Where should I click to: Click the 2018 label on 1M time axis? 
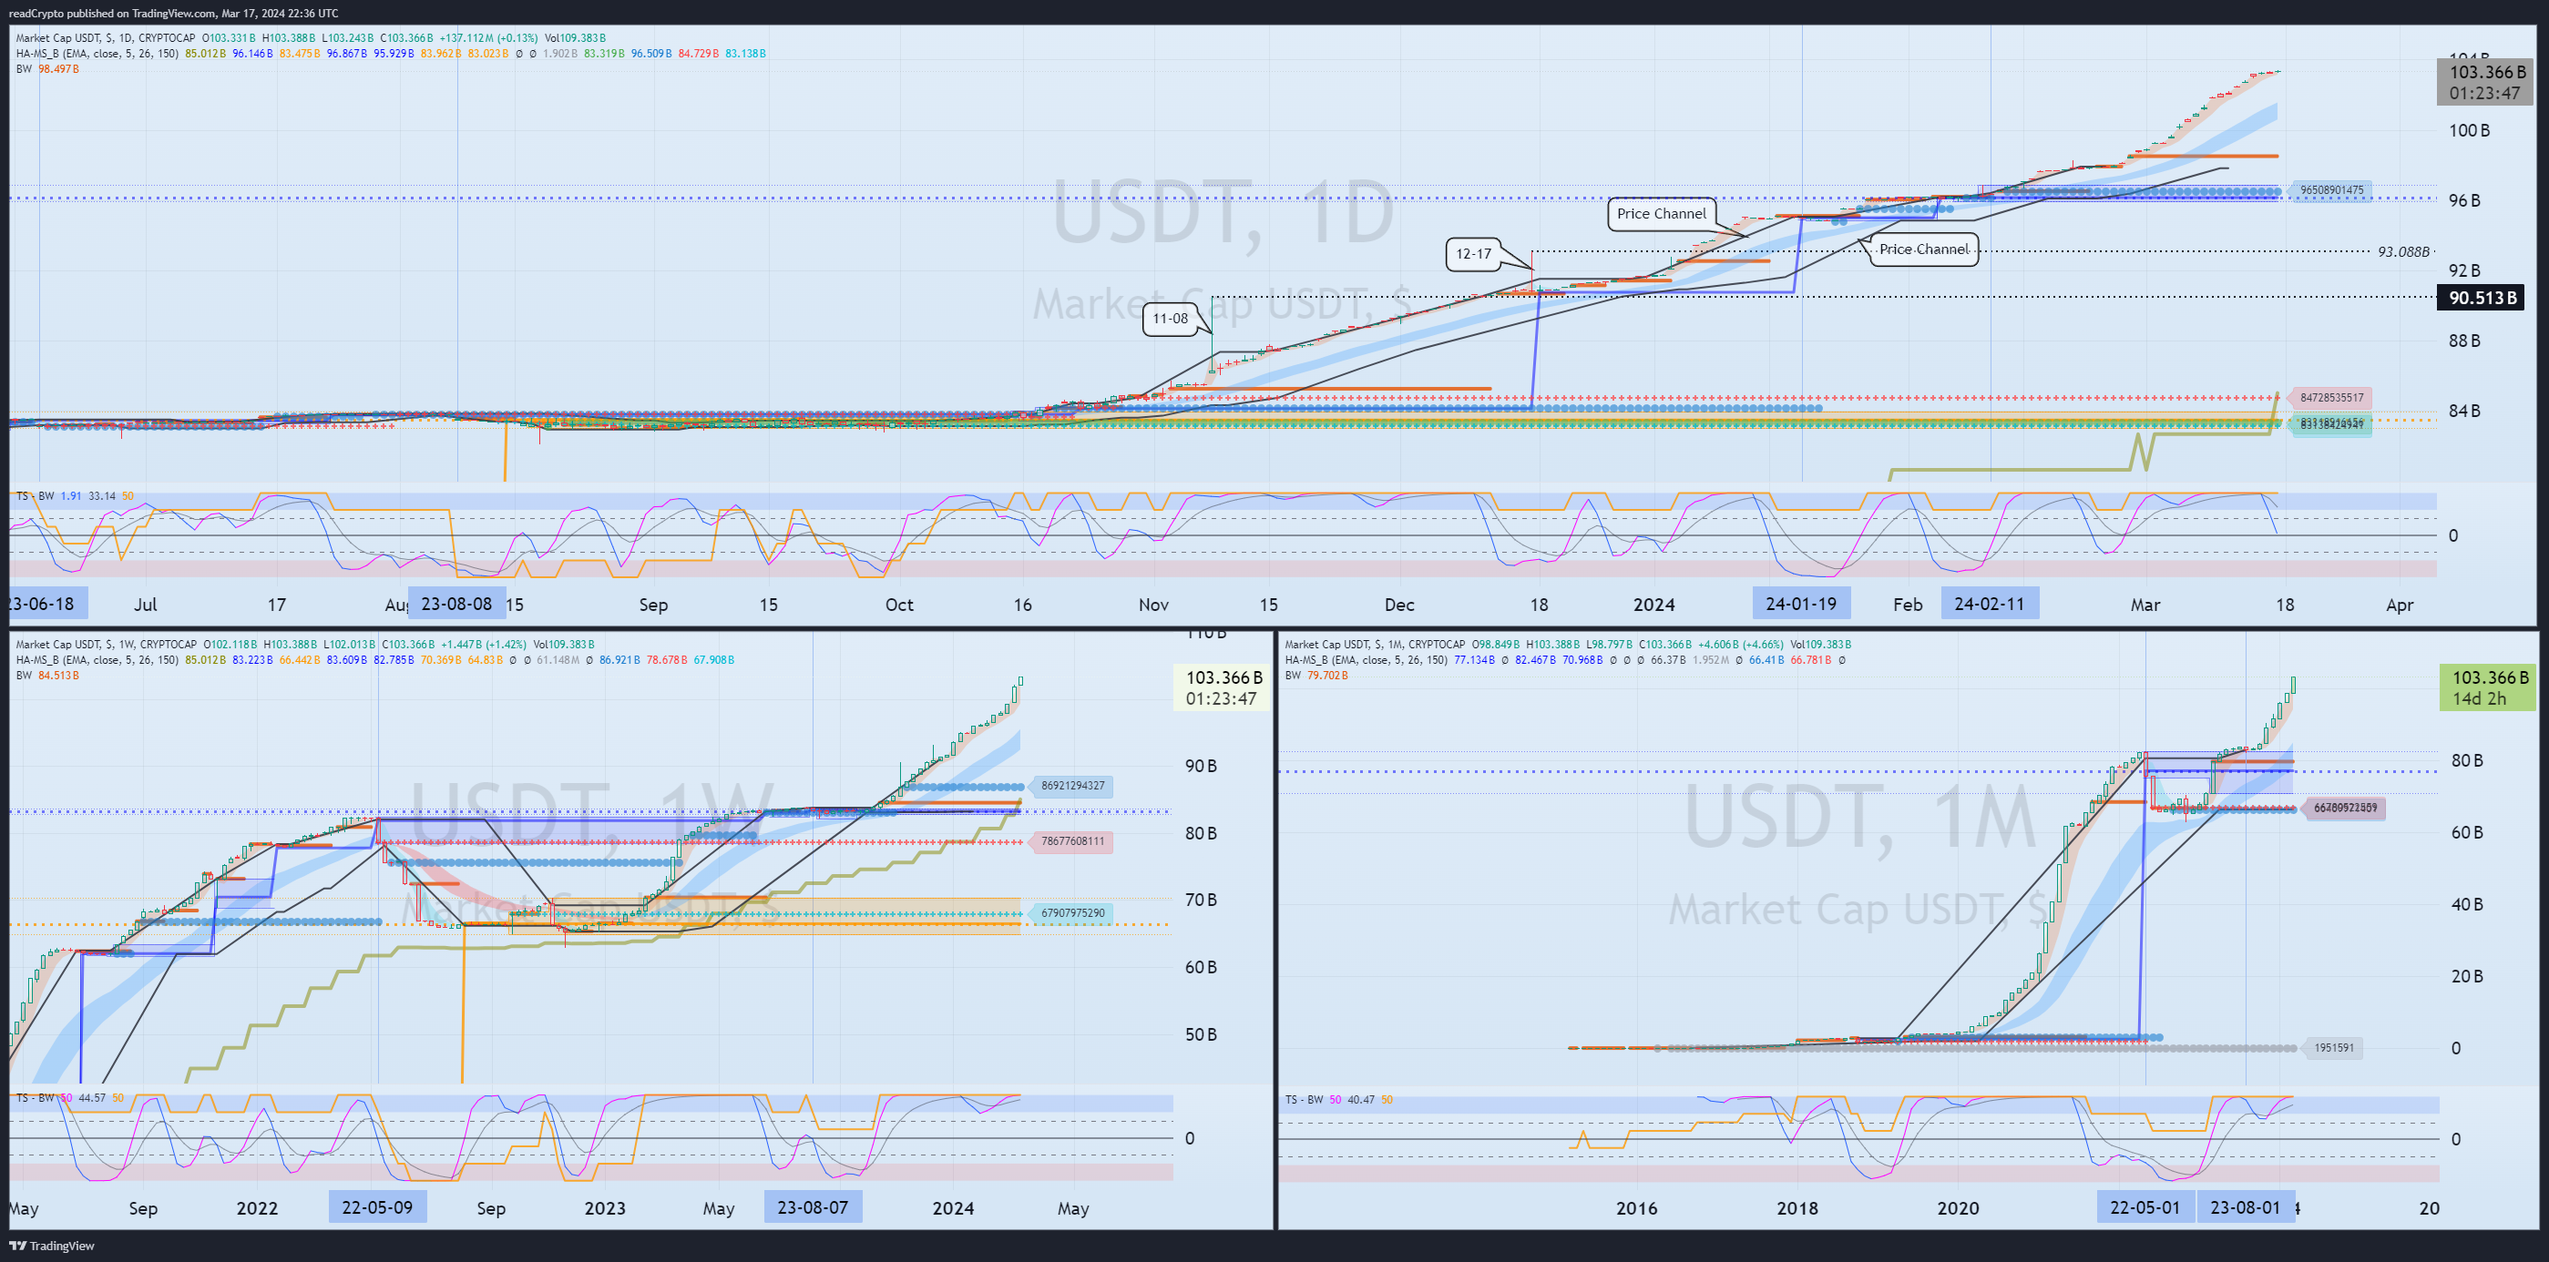tap(1797, 1207)
